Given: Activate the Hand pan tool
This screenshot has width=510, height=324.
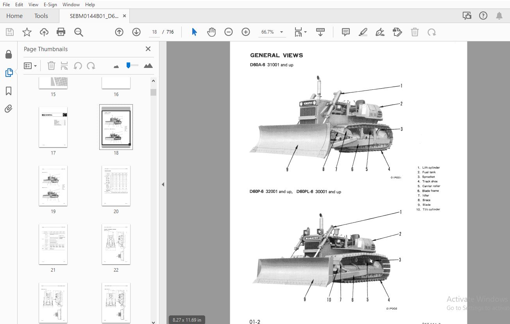Looking at the screenshot, I should coord(211,32).
